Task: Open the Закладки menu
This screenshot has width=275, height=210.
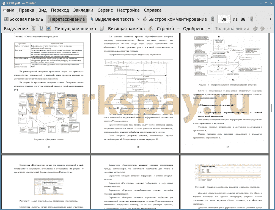Action: [83, 10]
